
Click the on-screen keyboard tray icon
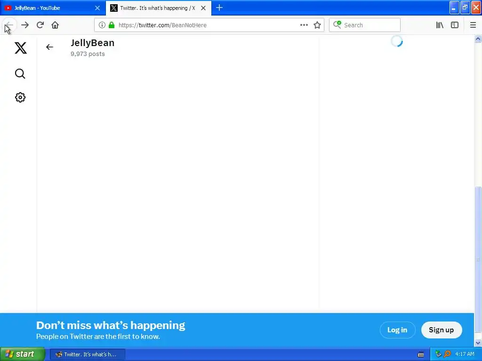pyautogui.click(x=421, y=354)
